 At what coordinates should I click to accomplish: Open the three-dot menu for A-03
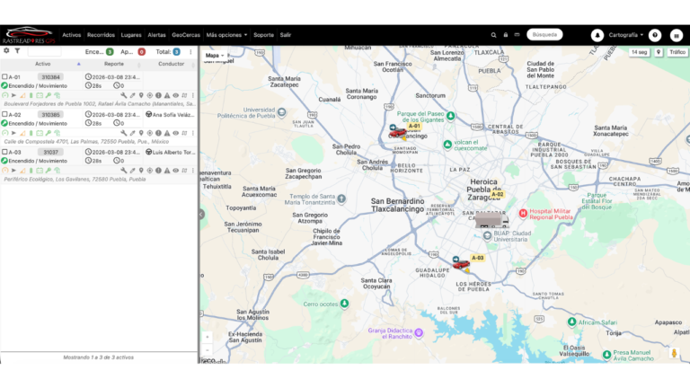coord(193,171)
